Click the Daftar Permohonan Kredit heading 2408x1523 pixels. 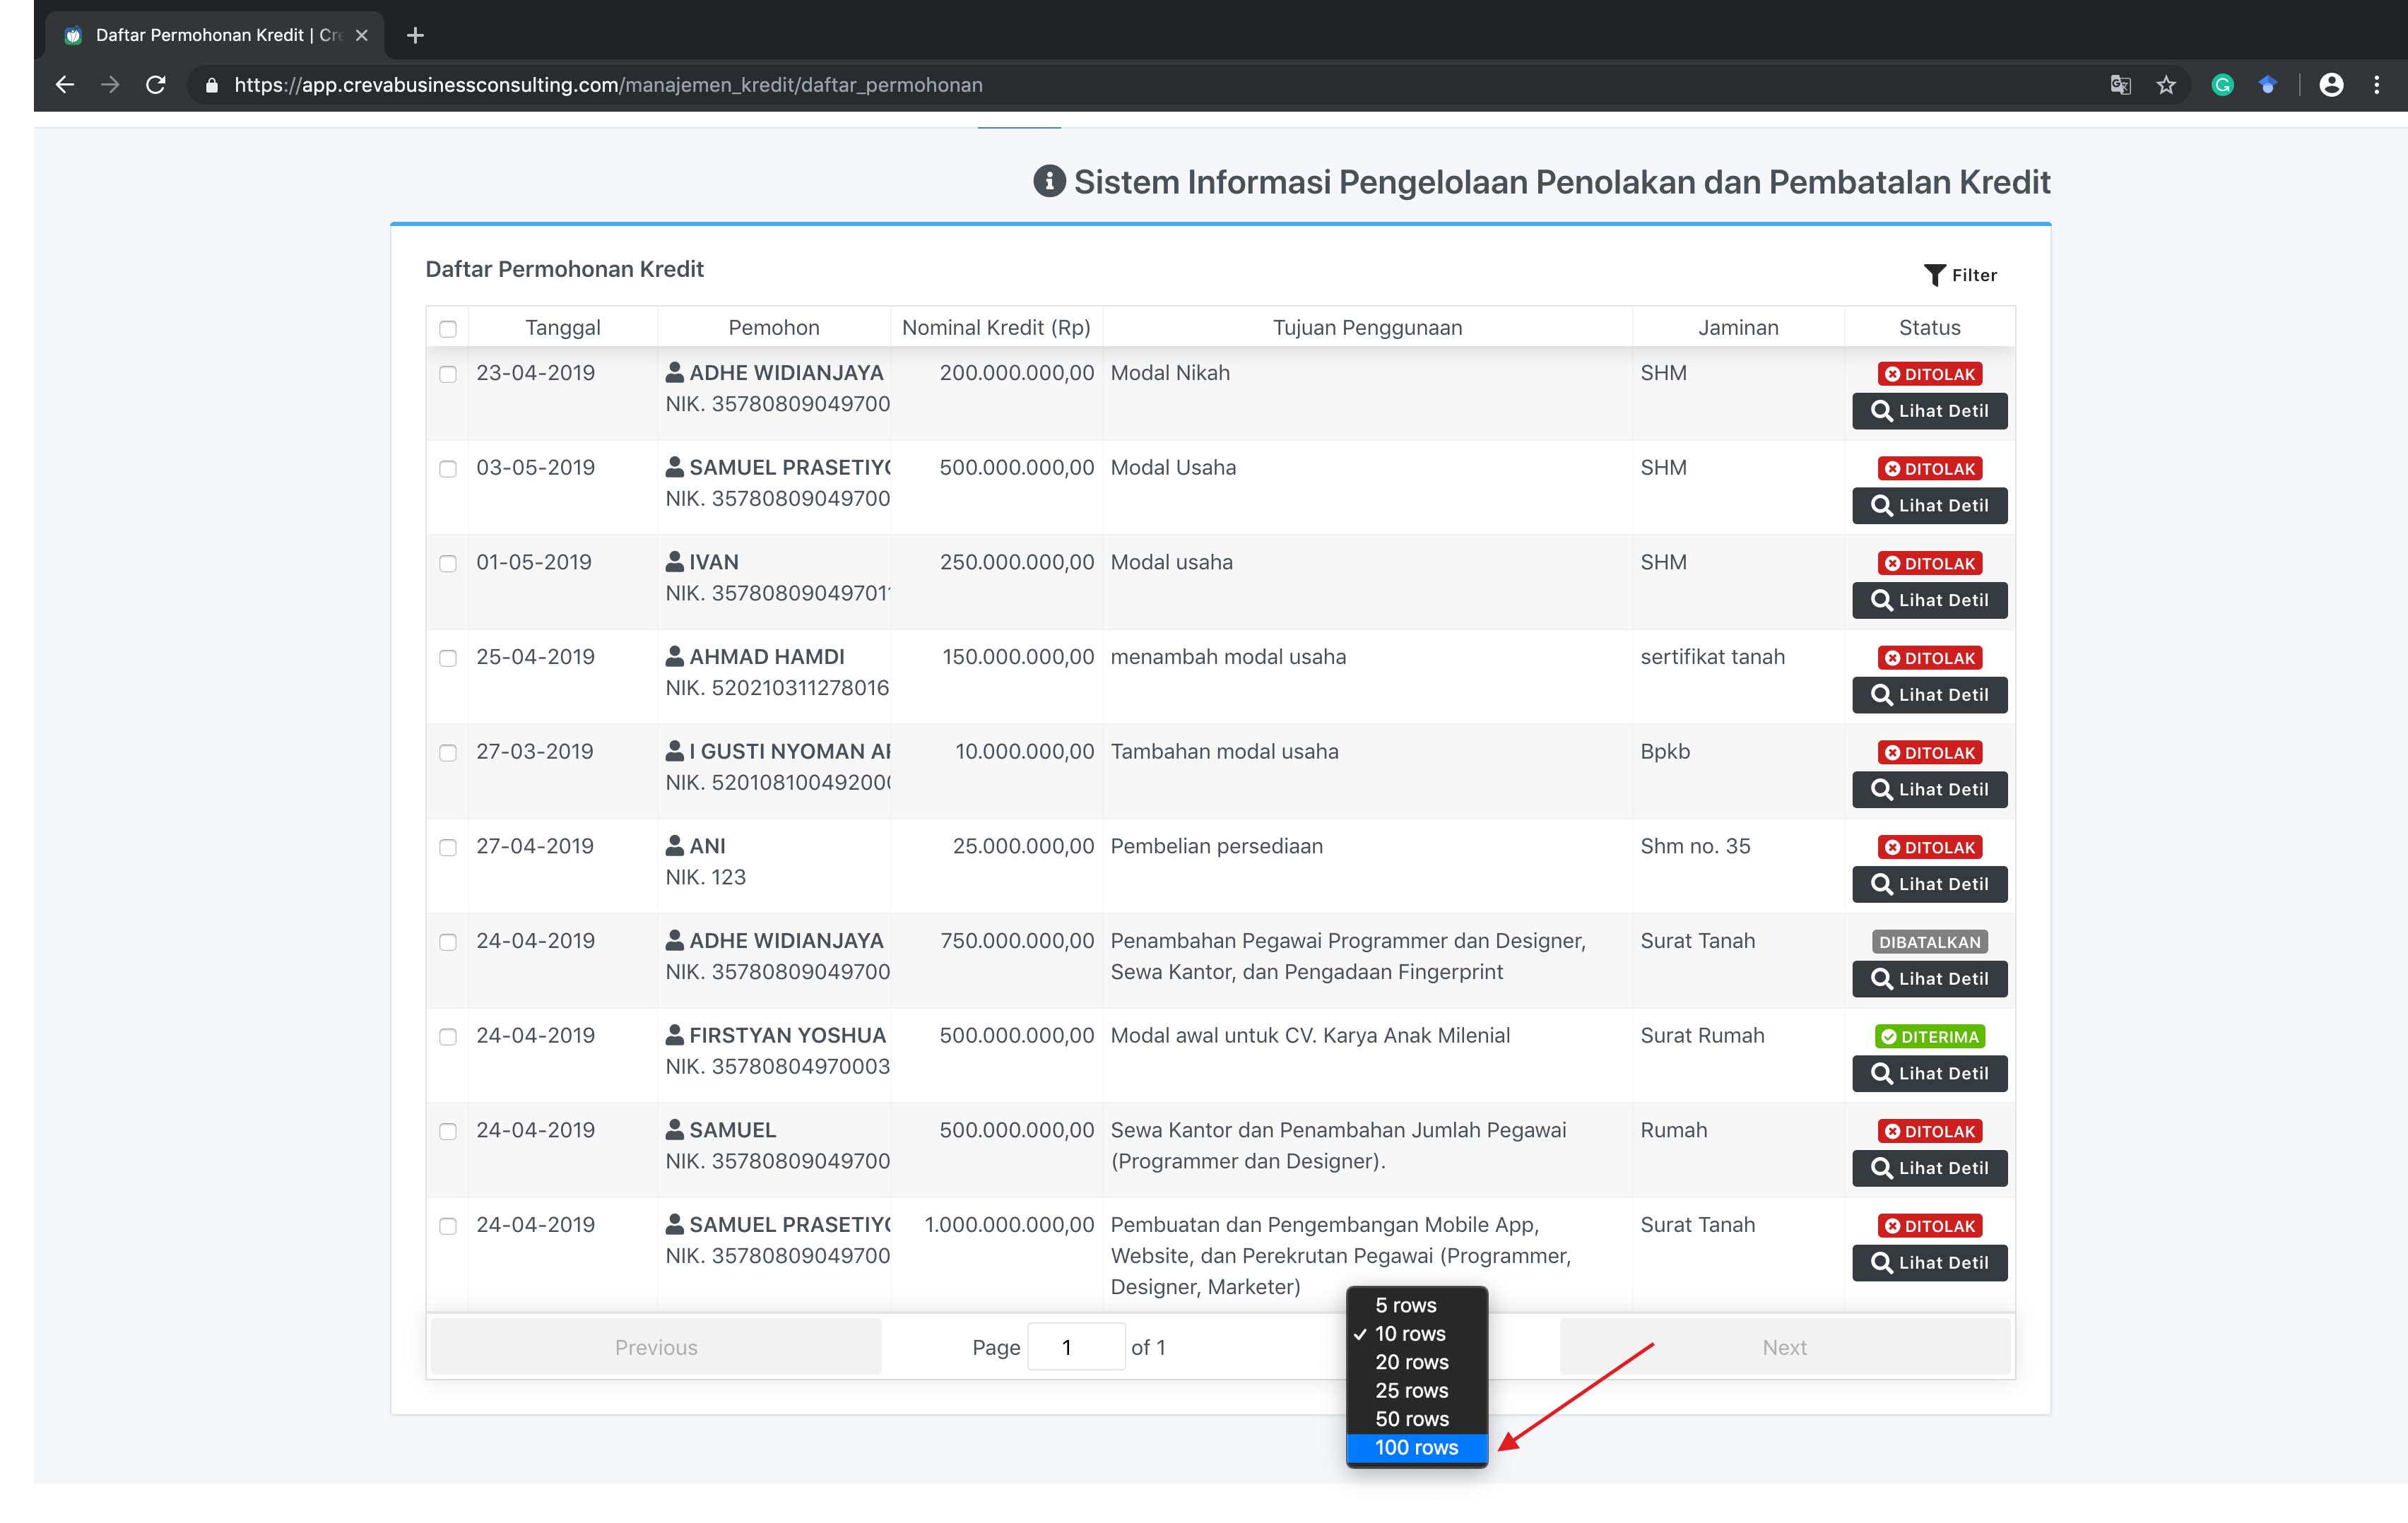[x=564, y=269]
